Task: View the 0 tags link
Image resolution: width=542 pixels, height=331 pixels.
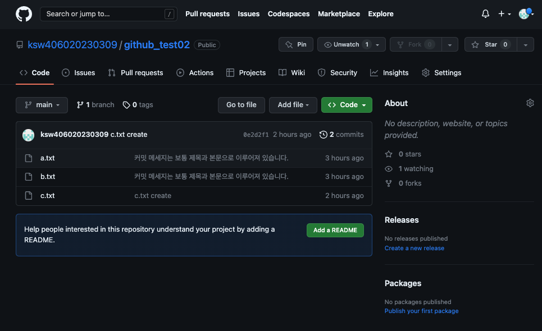Action: (138, 105)
